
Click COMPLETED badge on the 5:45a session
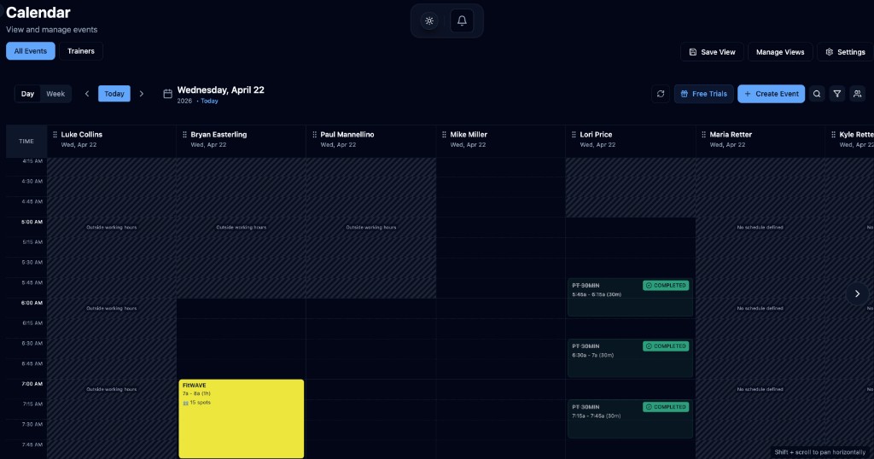pos(666,285)
